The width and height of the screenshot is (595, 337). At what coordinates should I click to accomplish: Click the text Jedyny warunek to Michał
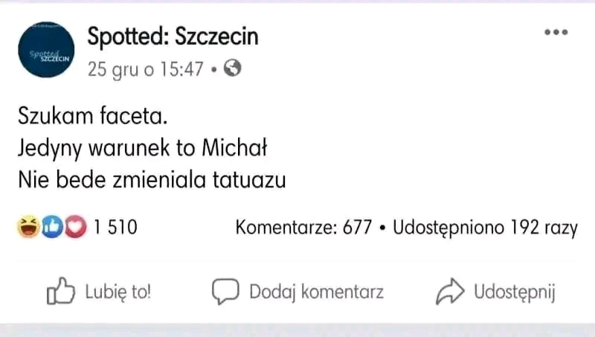tap(142, 148)
